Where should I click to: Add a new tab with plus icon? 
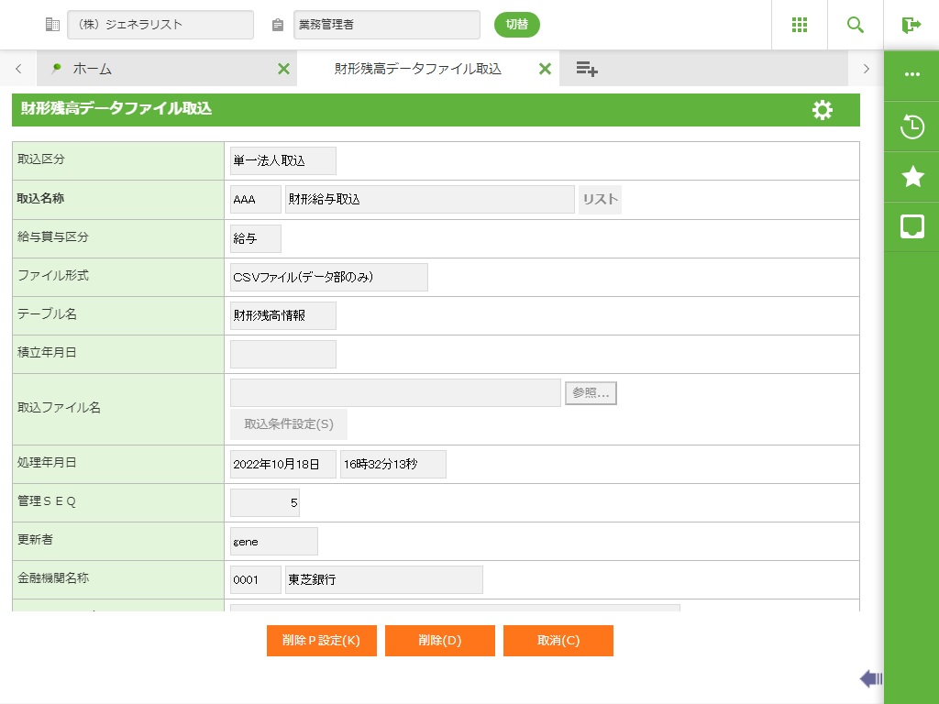[587, 69]
